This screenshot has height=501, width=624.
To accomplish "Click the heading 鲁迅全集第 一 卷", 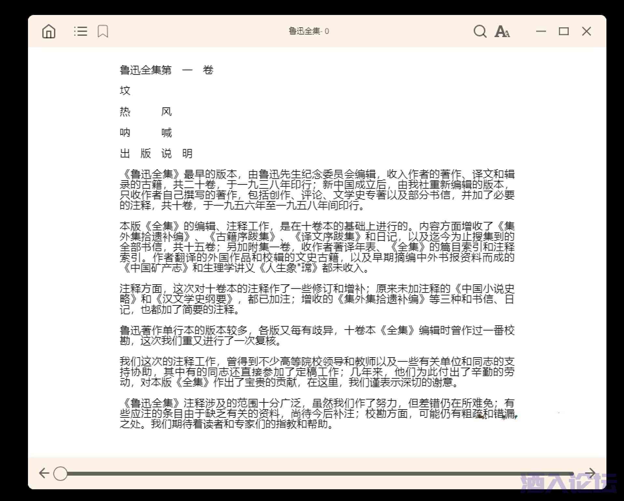I will (167, 70).
